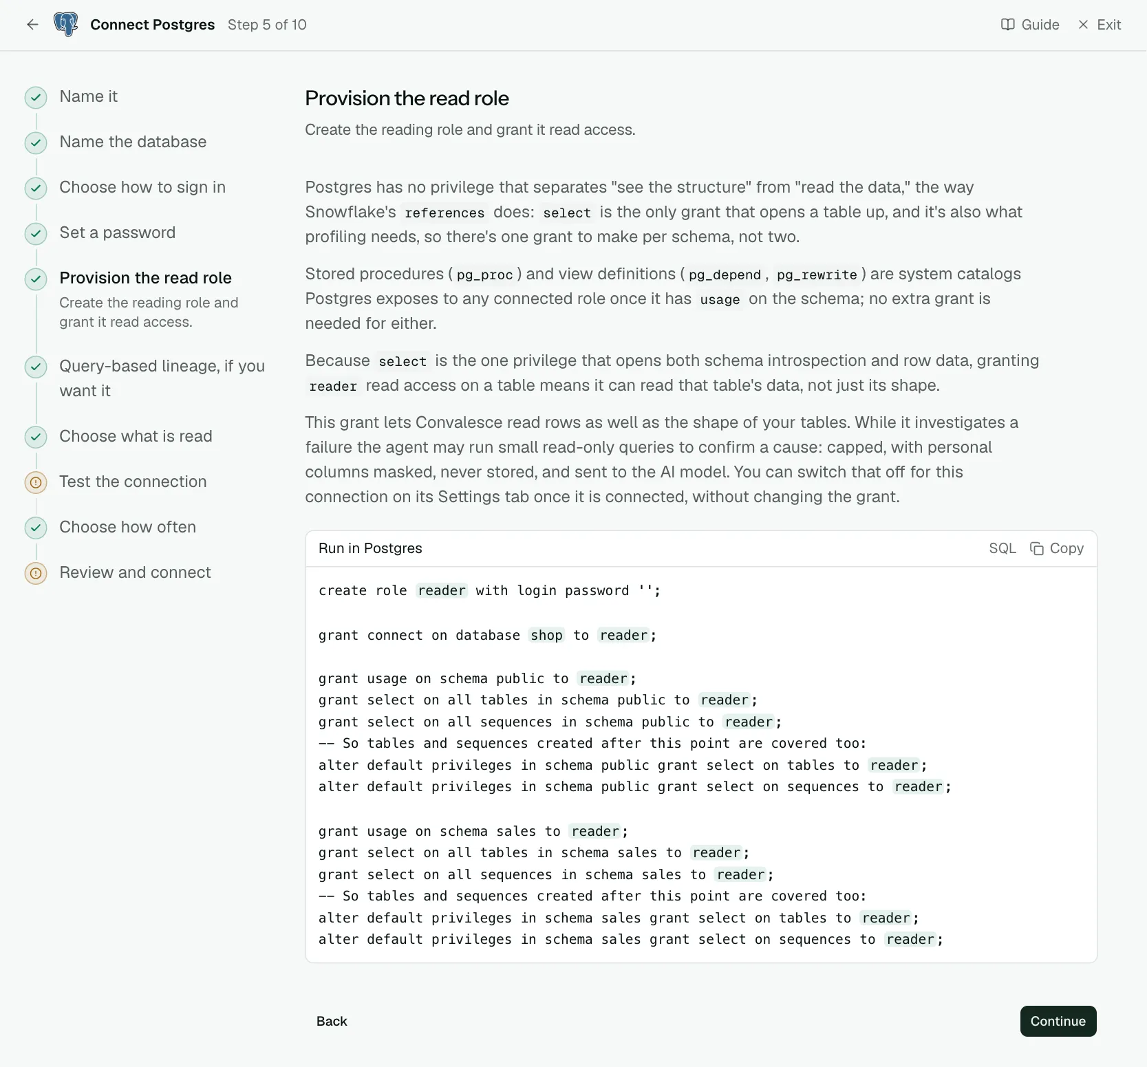The image size is (1147, 1067).
Task: Click the SQL language label
Action: (1003, 548)
